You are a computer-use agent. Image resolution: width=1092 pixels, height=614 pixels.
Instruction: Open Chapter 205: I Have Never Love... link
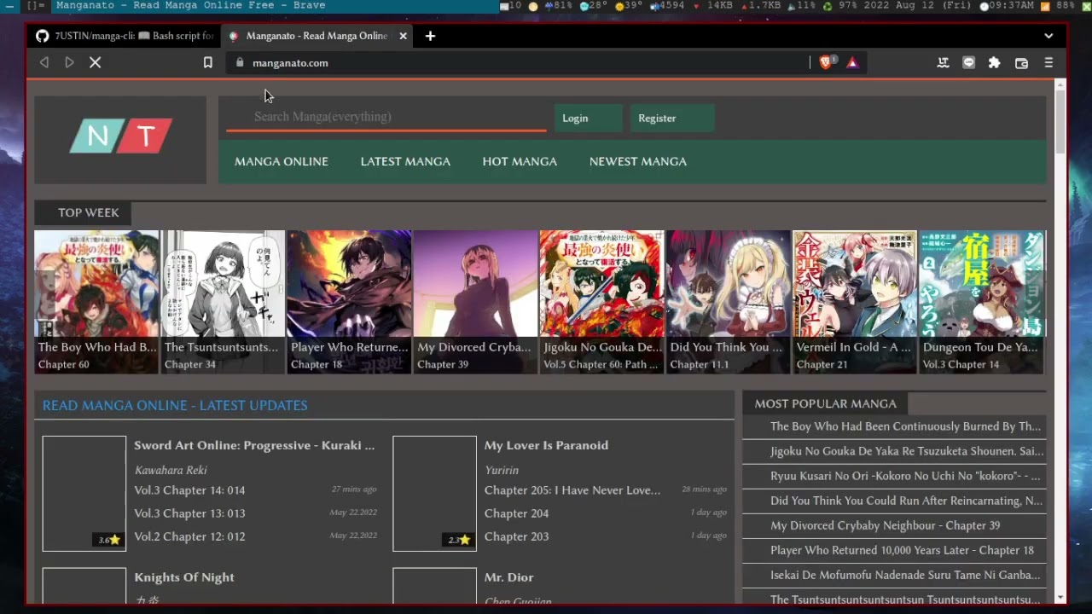tap(572, 490)
